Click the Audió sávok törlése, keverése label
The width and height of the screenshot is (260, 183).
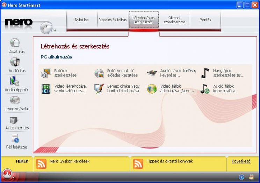(178, 73)
